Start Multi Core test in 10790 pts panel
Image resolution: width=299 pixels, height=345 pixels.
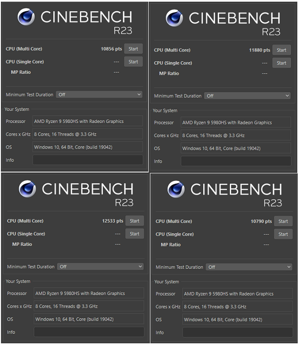tap(283, 221)
